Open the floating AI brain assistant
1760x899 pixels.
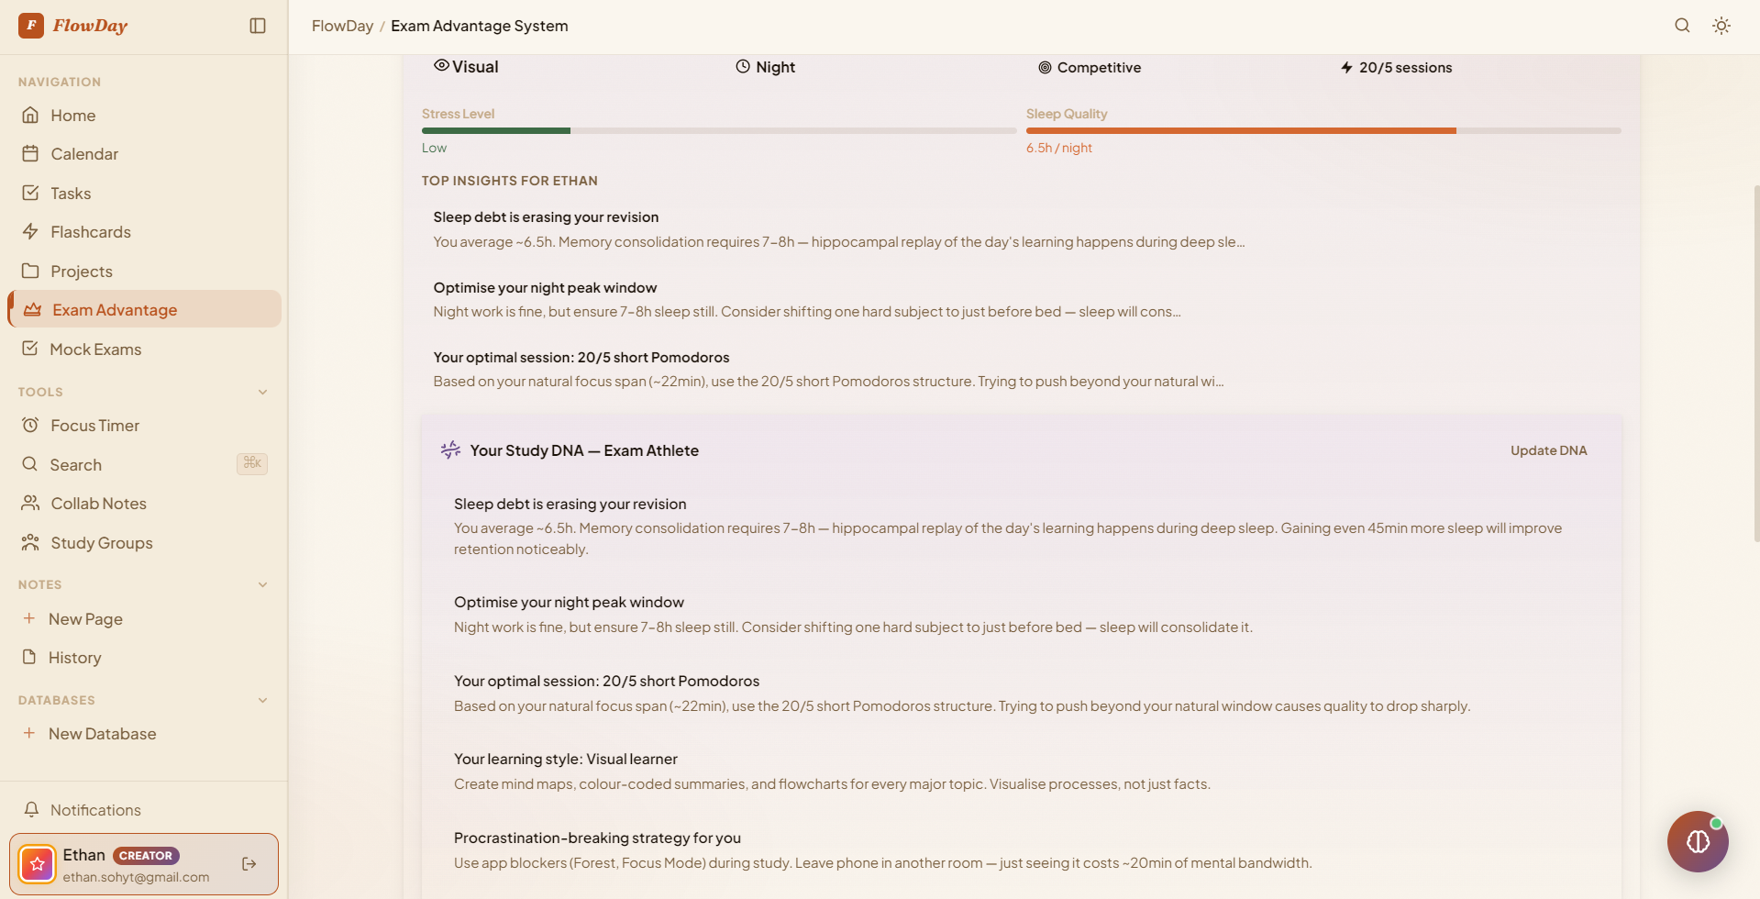1697,841
